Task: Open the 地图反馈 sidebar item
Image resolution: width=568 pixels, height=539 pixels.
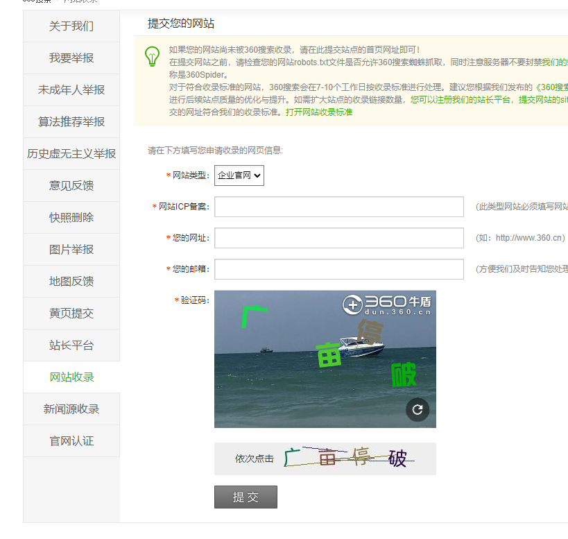Action: (x=71, y=281)
